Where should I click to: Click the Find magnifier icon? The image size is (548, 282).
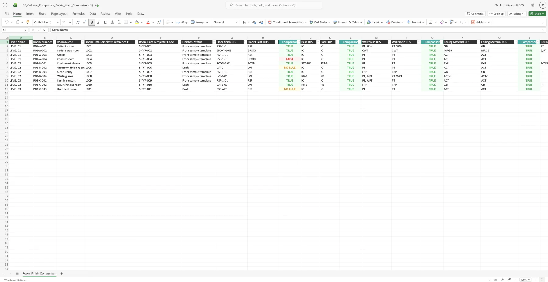[462, 22]
